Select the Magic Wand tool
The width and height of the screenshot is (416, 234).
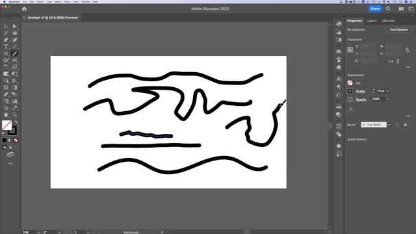pos(6,33)
